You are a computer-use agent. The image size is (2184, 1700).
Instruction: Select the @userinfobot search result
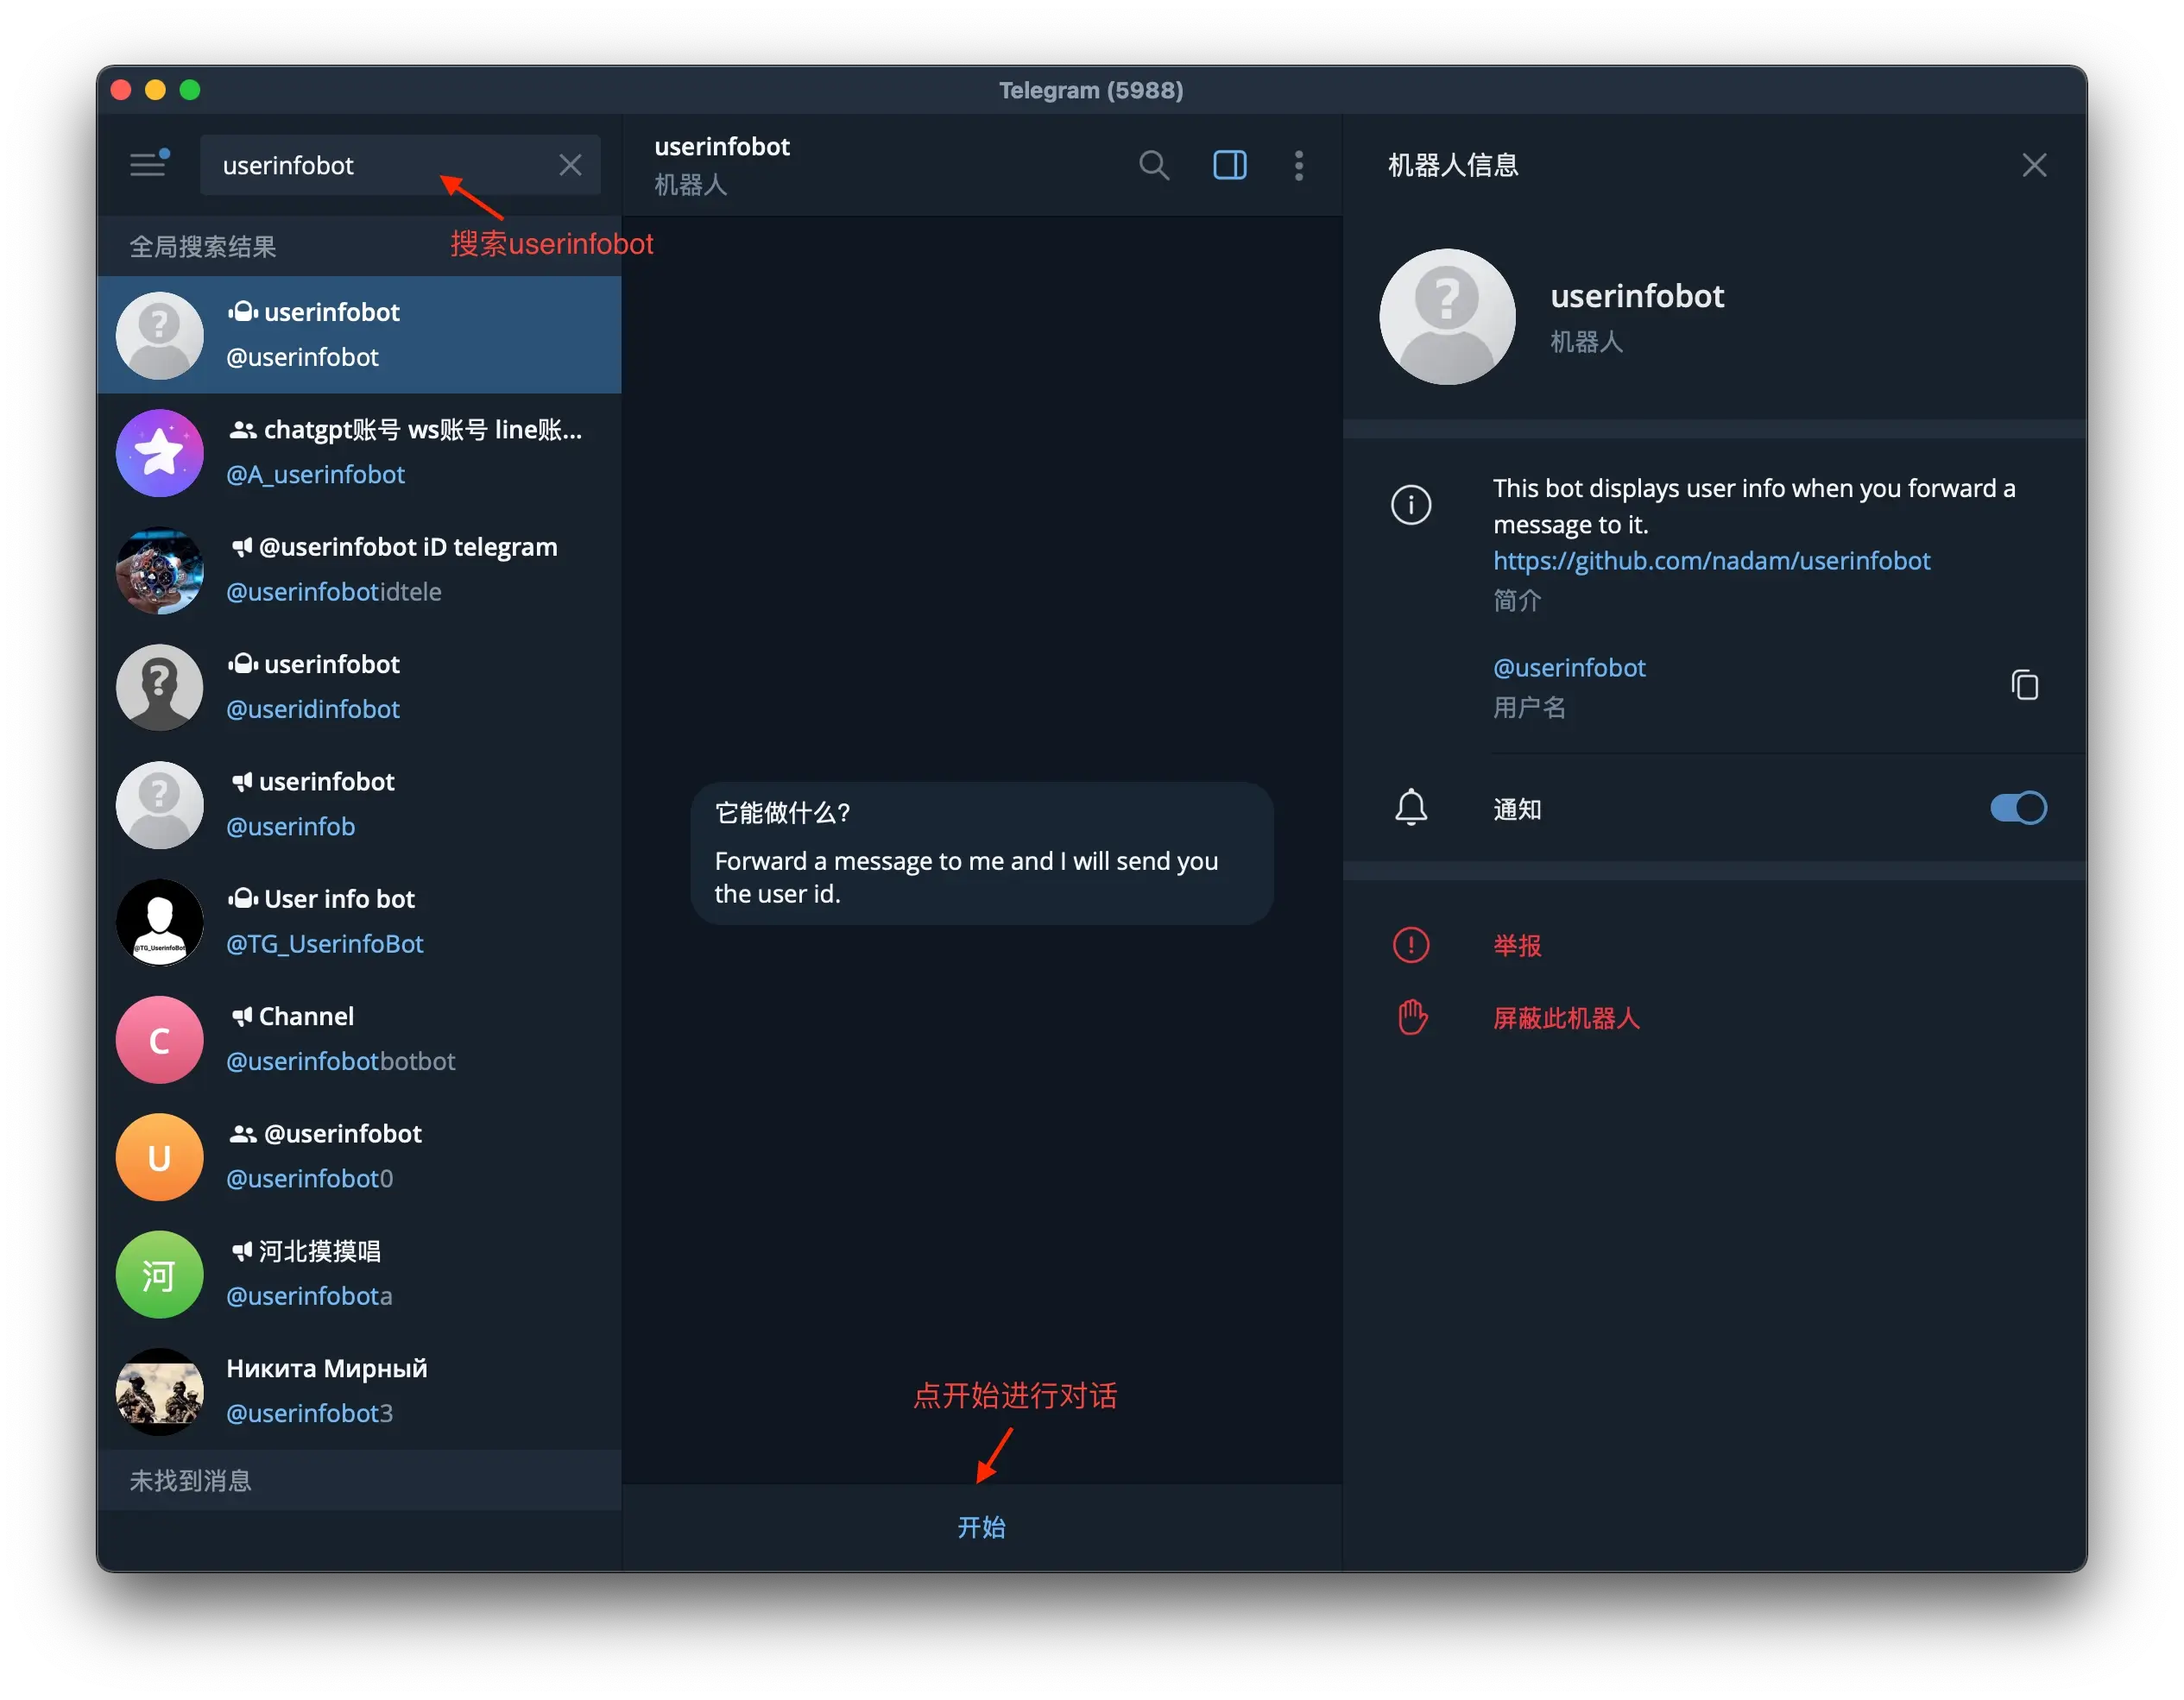click(359, 335)
